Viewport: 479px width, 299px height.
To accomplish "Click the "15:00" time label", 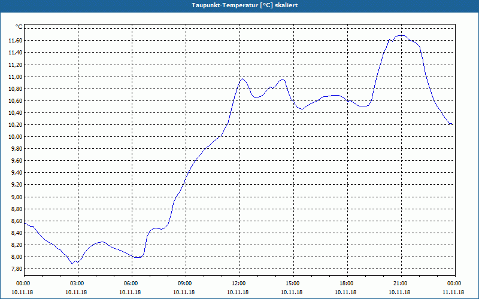I will tap(293, 283).
